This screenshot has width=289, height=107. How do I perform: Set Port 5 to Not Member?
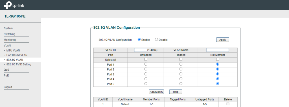point(218,83)
